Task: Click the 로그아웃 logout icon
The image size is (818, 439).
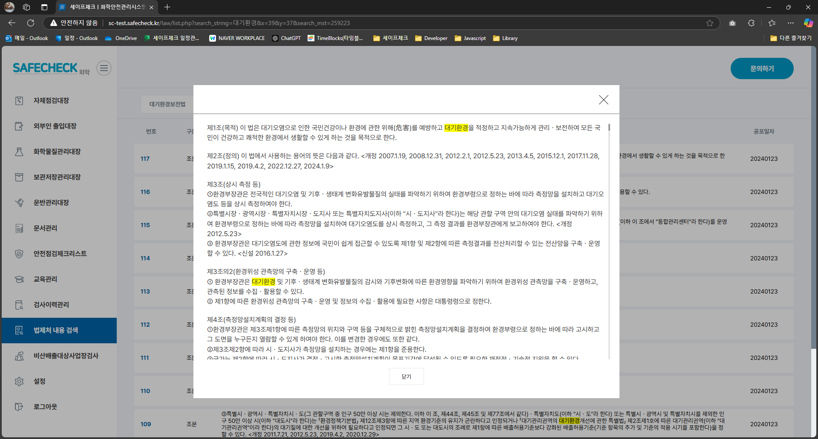Action: tap(19, 407)
